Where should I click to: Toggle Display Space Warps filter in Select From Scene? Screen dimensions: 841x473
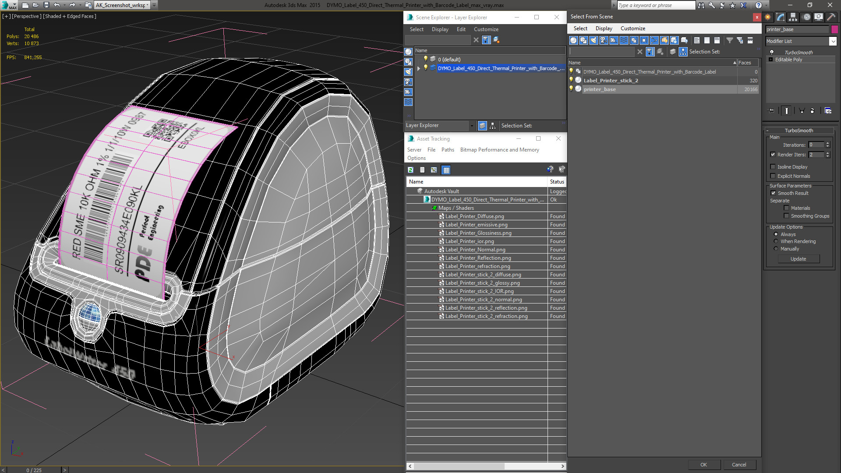tap(624, 40)
